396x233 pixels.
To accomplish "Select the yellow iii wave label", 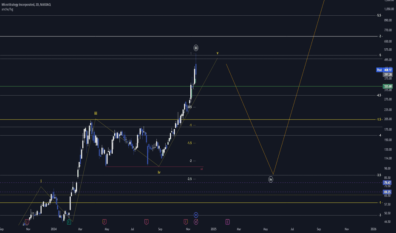I will (x=96, y=114).
